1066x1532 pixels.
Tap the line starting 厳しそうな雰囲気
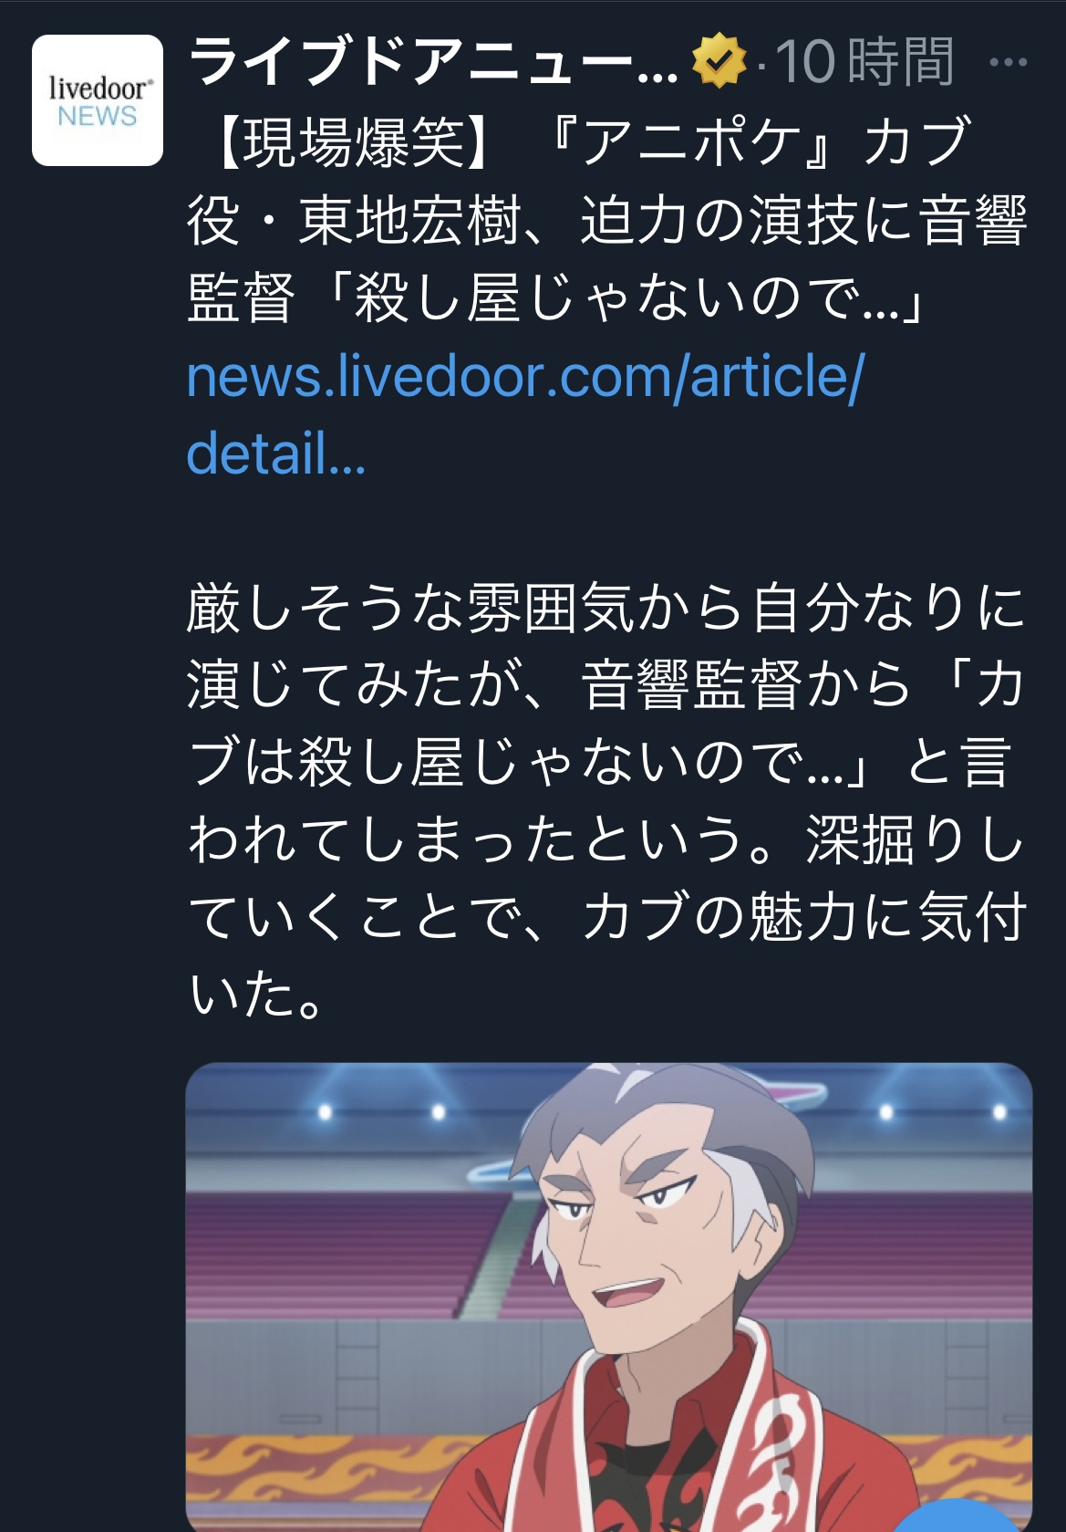tap(607, 609)
